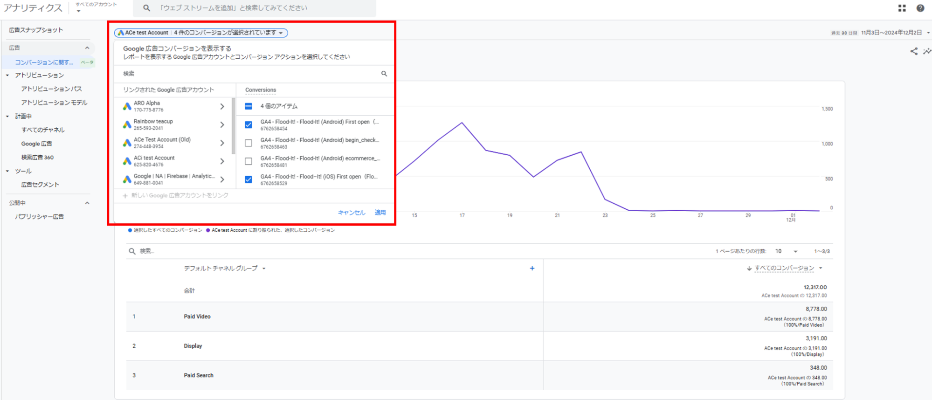Screen dimensions: 932x400
Task: Click the table search magnifier icon
Action: click(132, 251)
